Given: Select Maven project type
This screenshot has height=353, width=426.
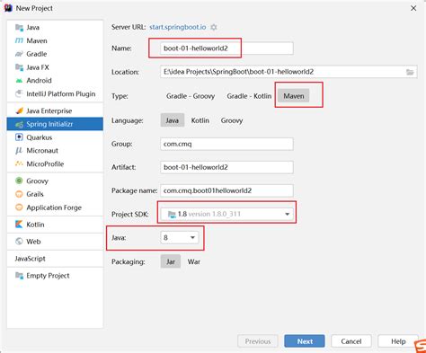Looking at the screenshot, I should coord(294,96).
